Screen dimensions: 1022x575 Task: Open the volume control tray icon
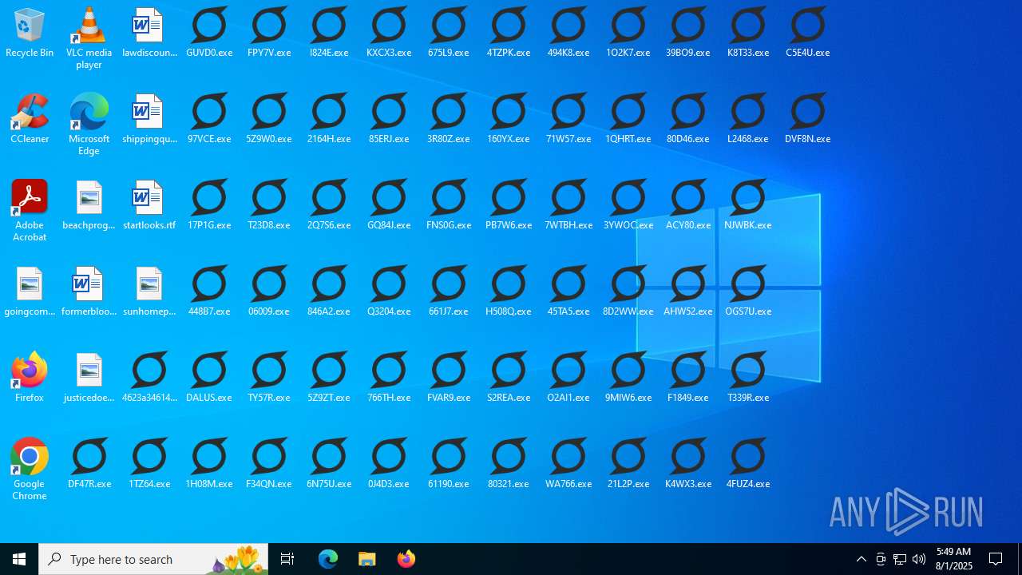pos(919,559)
